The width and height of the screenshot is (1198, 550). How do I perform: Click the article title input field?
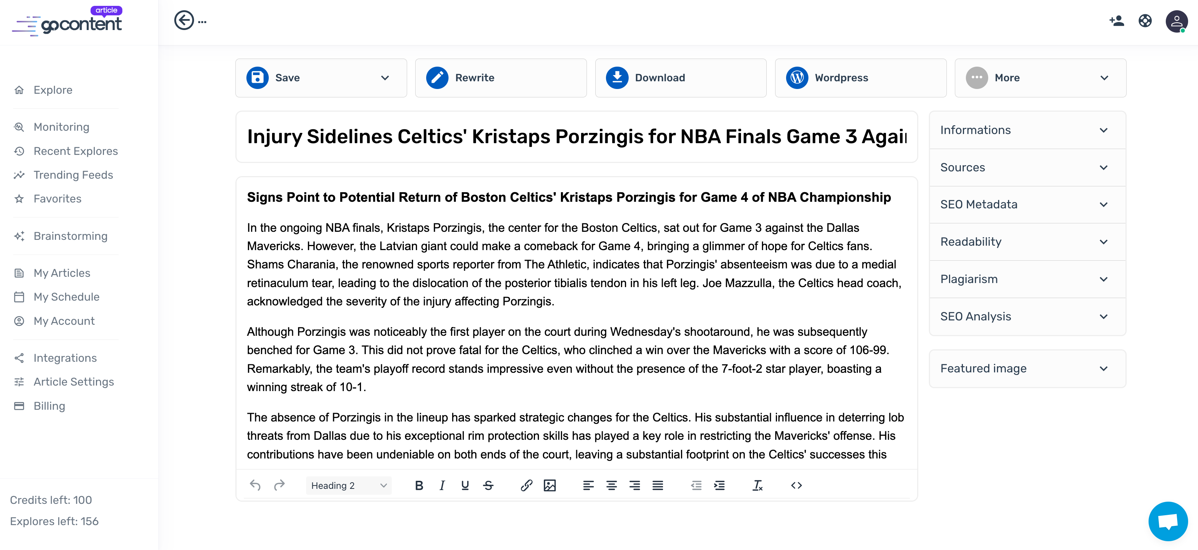(x=576, y=137)
